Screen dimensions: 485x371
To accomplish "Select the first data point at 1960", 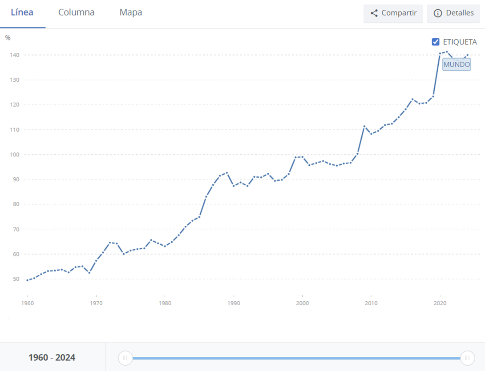I will pos(28,280).
